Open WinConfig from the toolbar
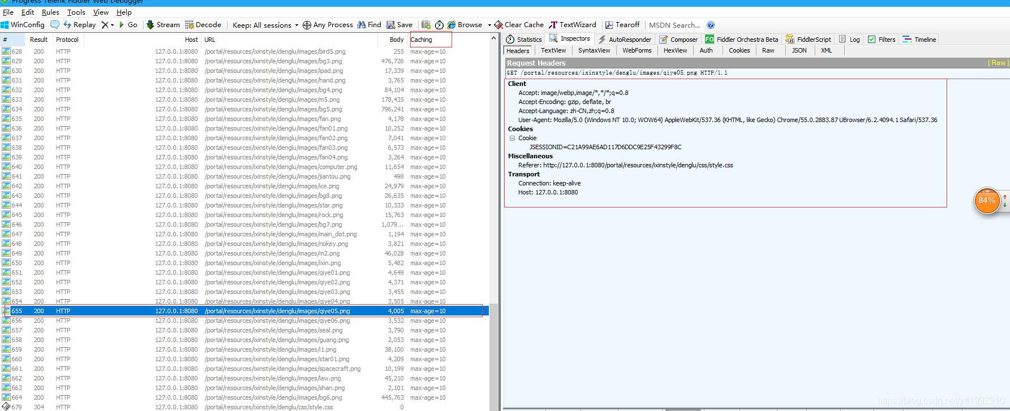 coord(23,25)
